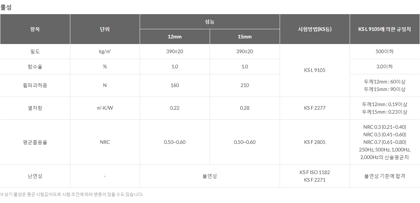Click the 항목 column header

tap(35, 29)
